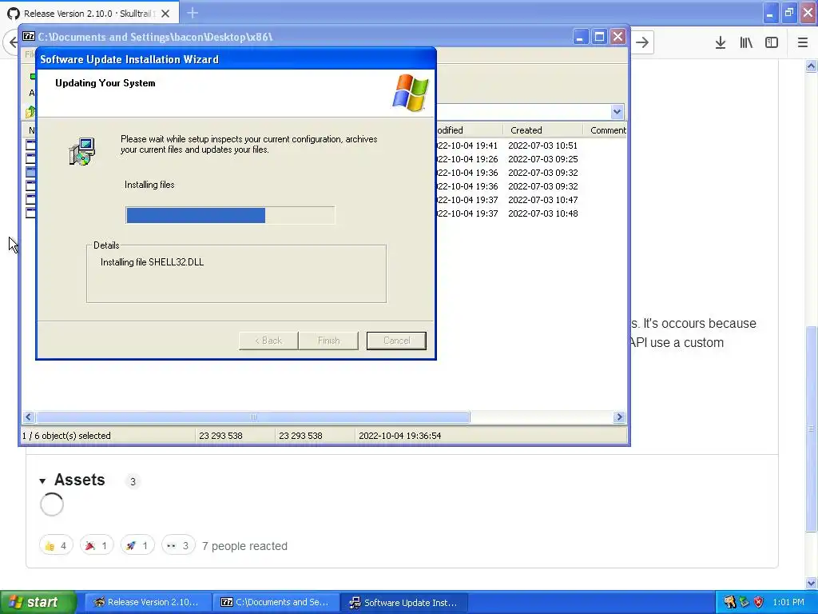Click the Firefox forward arrow

[x=642, y=42]
